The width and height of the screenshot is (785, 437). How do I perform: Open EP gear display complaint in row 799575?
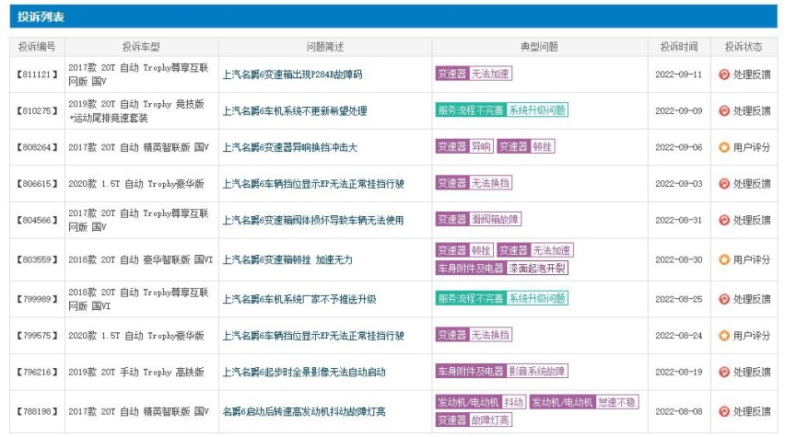(313, 336)
